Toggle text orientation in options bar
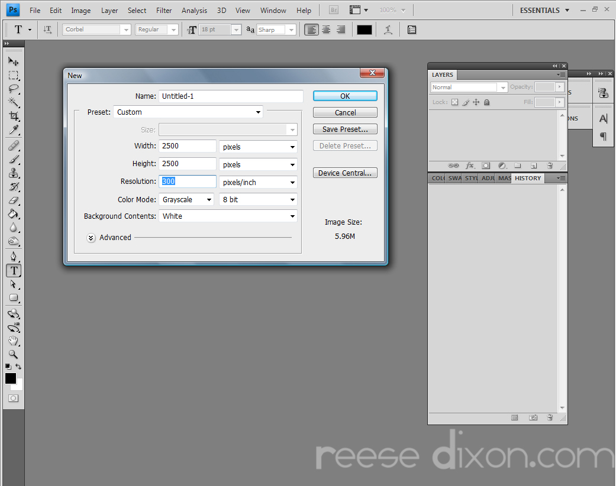The image size is (616, 486). tap(47, 30)
